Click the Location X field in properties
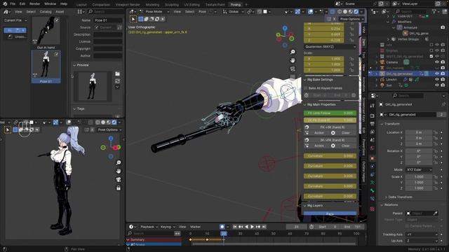 [419, 132]
